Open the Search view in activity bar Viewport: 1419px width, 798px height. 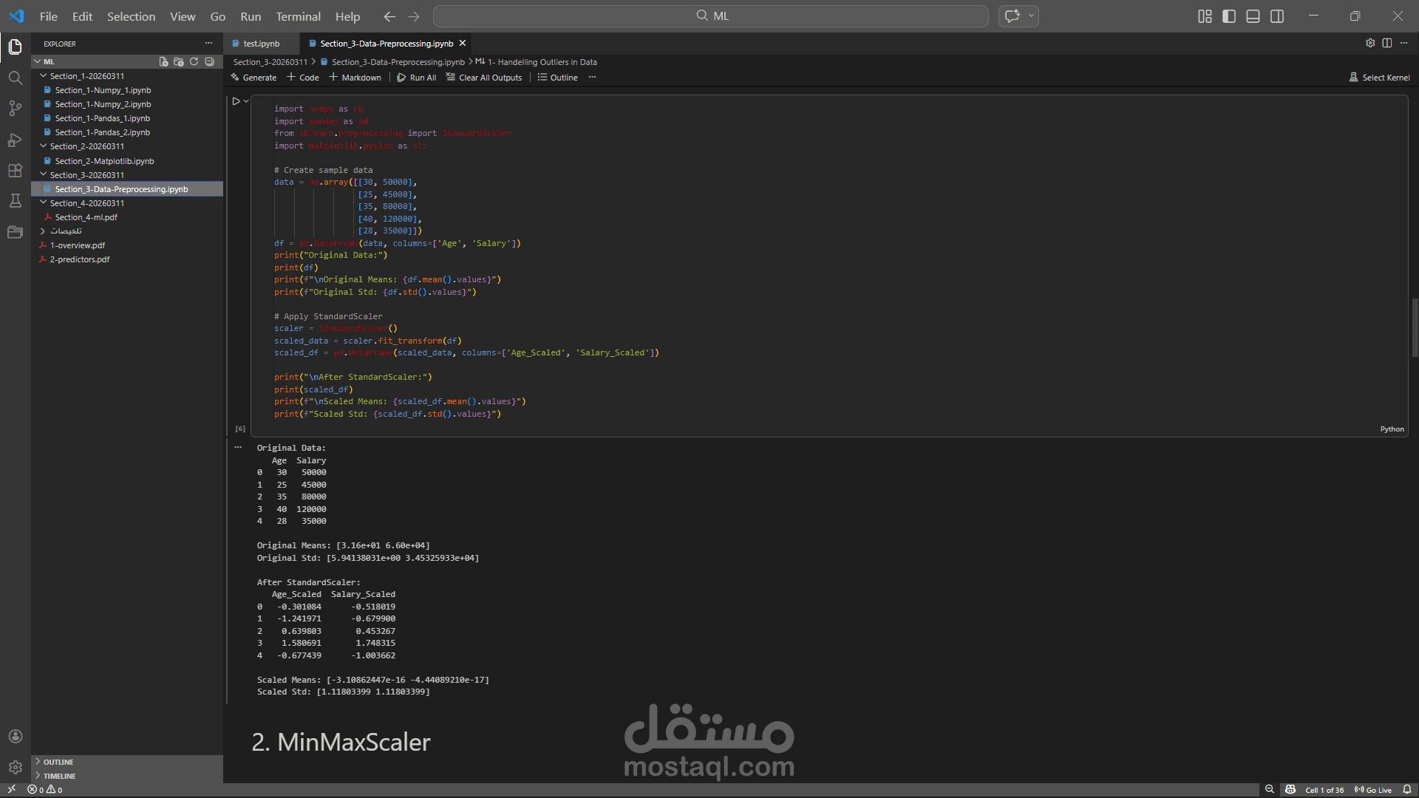15,78
